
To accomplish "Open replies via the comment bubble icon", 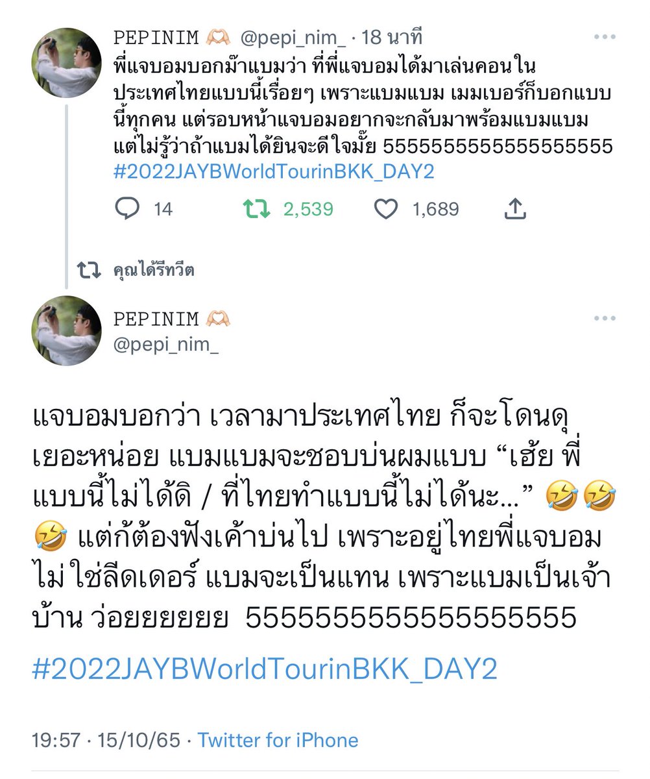I will 126,209.
